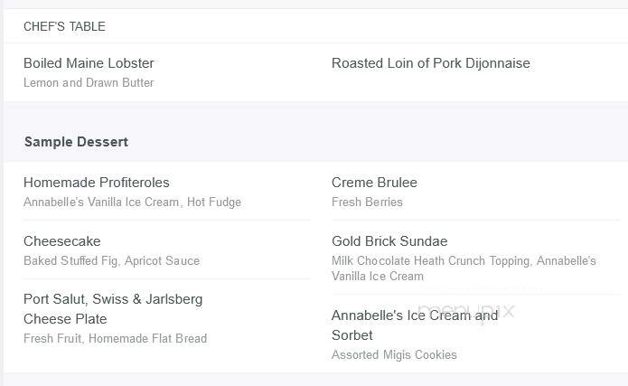The height and width of the screenshot is (386, 628).
Task: Open the Roasted Loin of Pork Dijonnaise item
Action: point(430,63)
